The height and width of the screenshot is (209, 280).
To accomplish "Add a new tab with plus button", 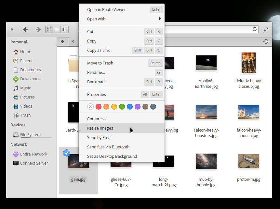I will point(62,41).
